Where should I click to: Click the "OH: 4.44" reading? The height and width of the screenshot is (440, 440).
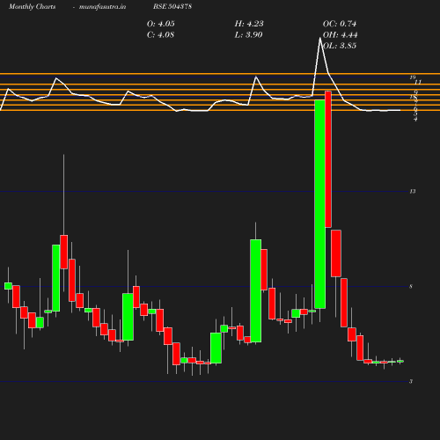[x=341, y=35]
